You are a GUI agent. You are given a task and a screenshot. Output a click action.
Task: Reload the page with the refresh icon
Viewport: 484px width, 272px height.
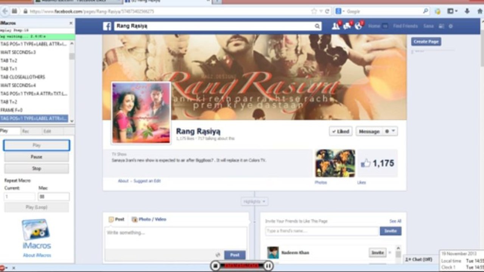click(327, 11)
